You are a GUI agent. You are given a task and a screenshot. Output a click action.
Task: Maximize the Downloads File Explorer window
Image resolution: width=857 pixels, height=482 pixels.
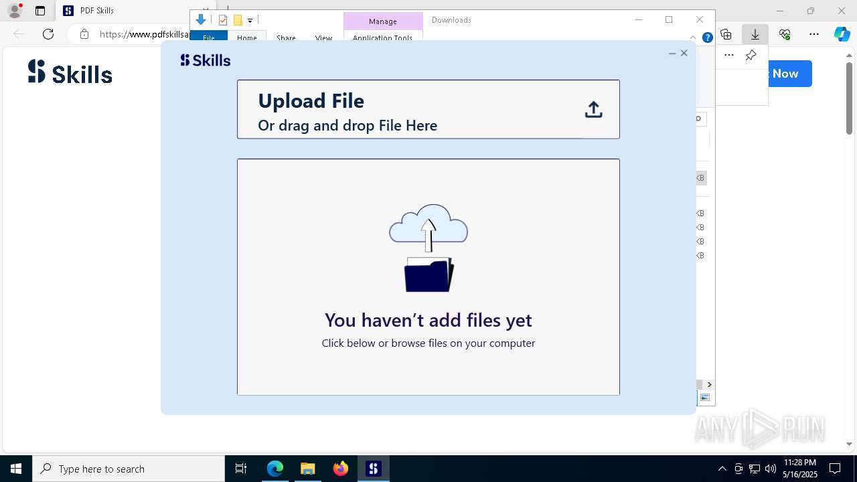click(668, 19)
